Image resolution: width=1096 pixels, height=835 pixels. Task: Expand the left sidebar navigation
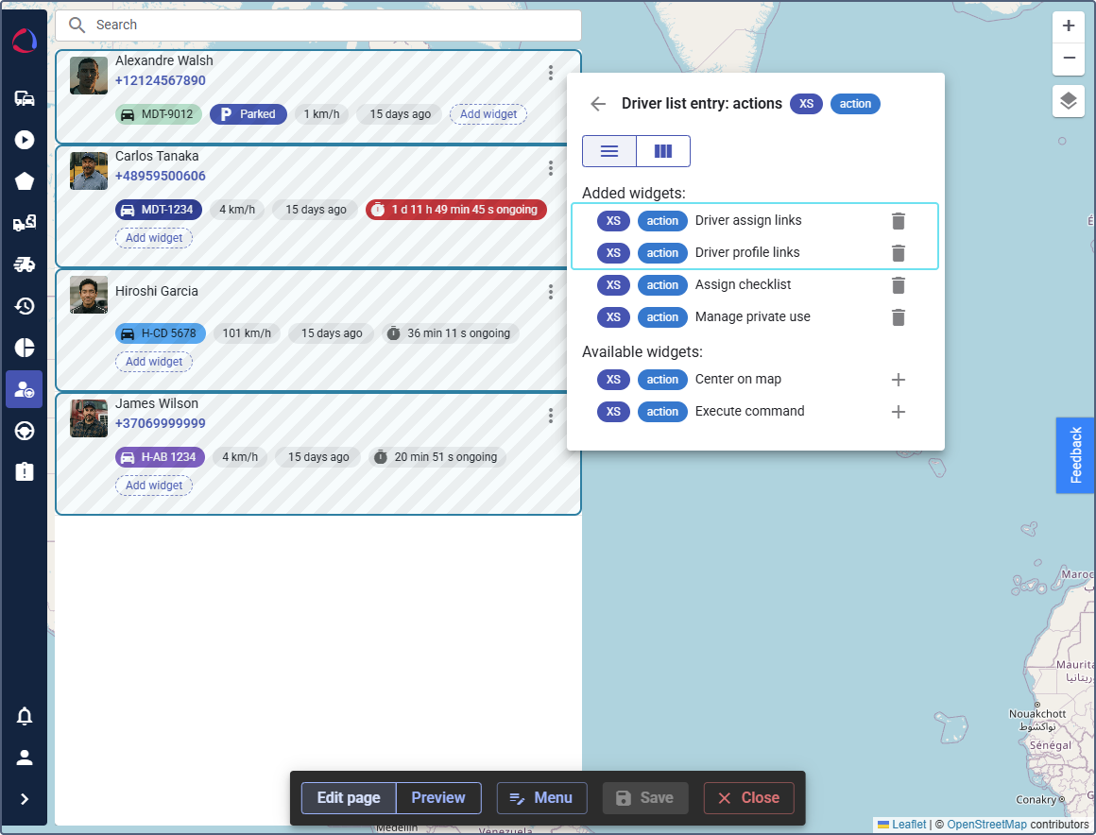click(25, 799)
